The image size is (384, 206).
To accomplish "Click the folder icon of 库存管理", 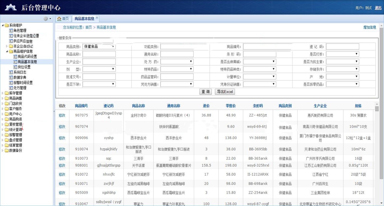I will coord(6,93).
